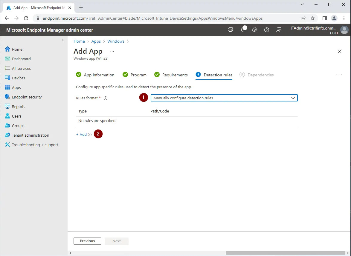Select the Detection rules step
Image resolution: width=351 pixels, height=256 pixels.
[214, 75]
